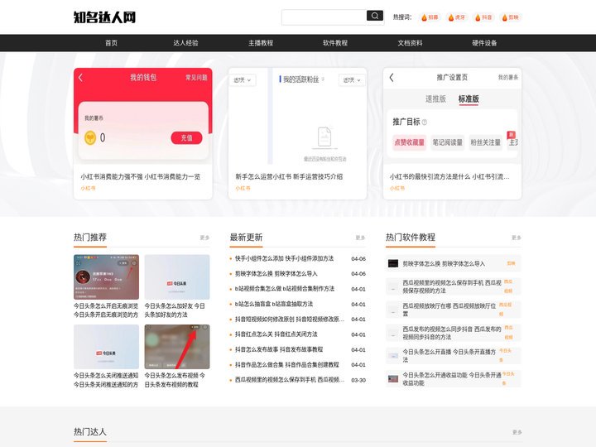Open article 小红书的最快引流方法是什么
The width and height of the screenshot is (596, 447).
449,176
